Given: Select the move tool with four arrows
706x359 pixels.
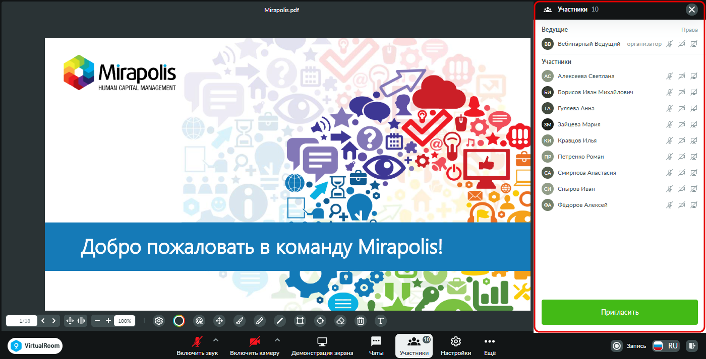Looking at the screenshot, I should click(219, 321).
